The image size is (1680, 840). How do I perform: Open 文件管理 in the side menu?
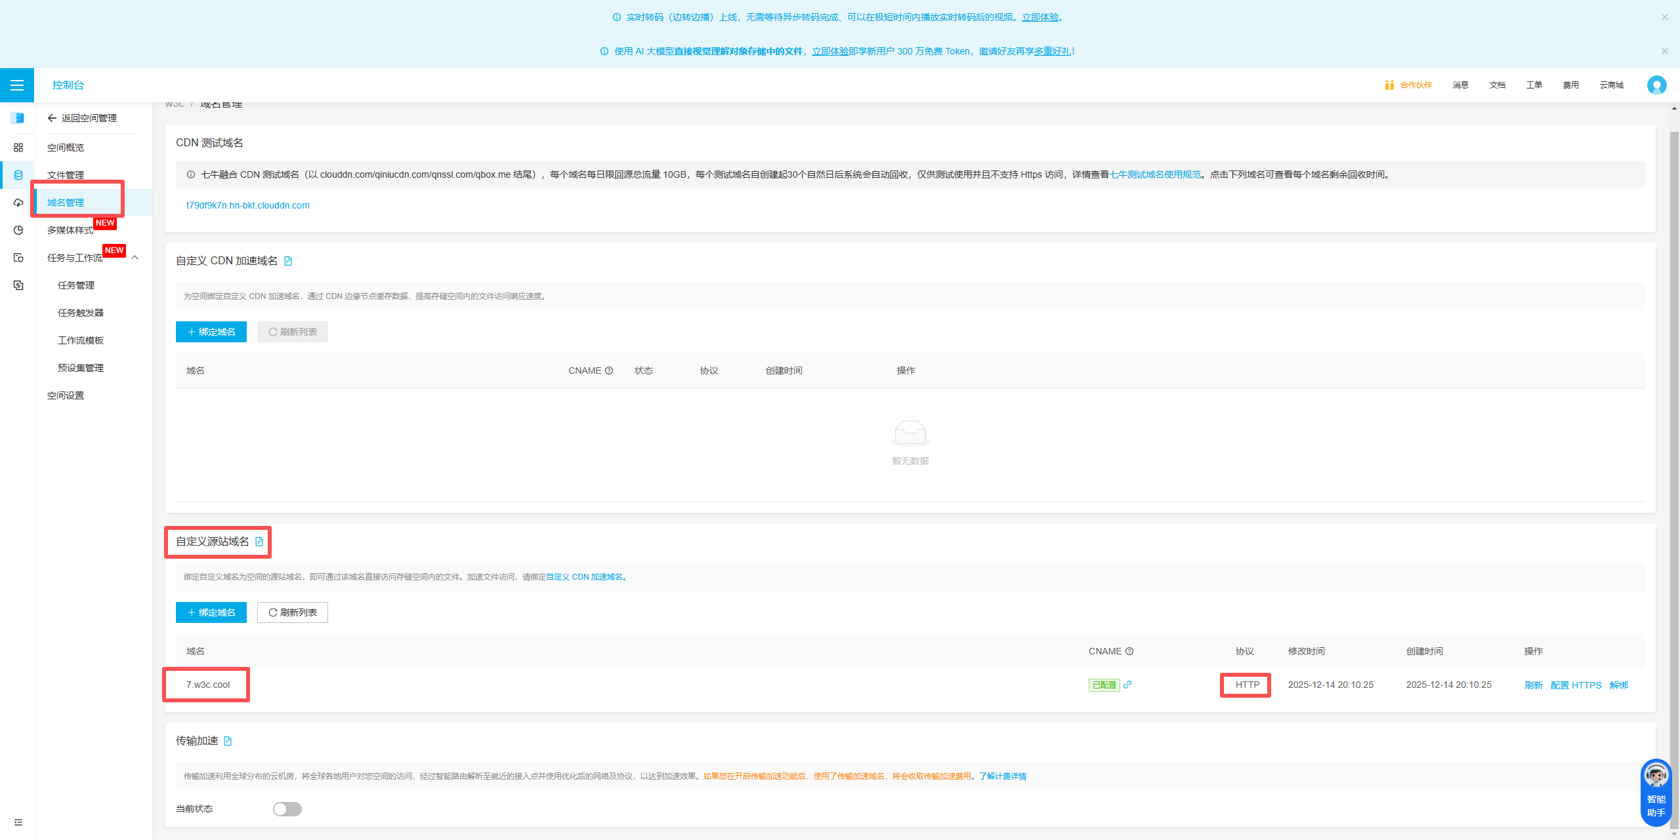(66, 175)
